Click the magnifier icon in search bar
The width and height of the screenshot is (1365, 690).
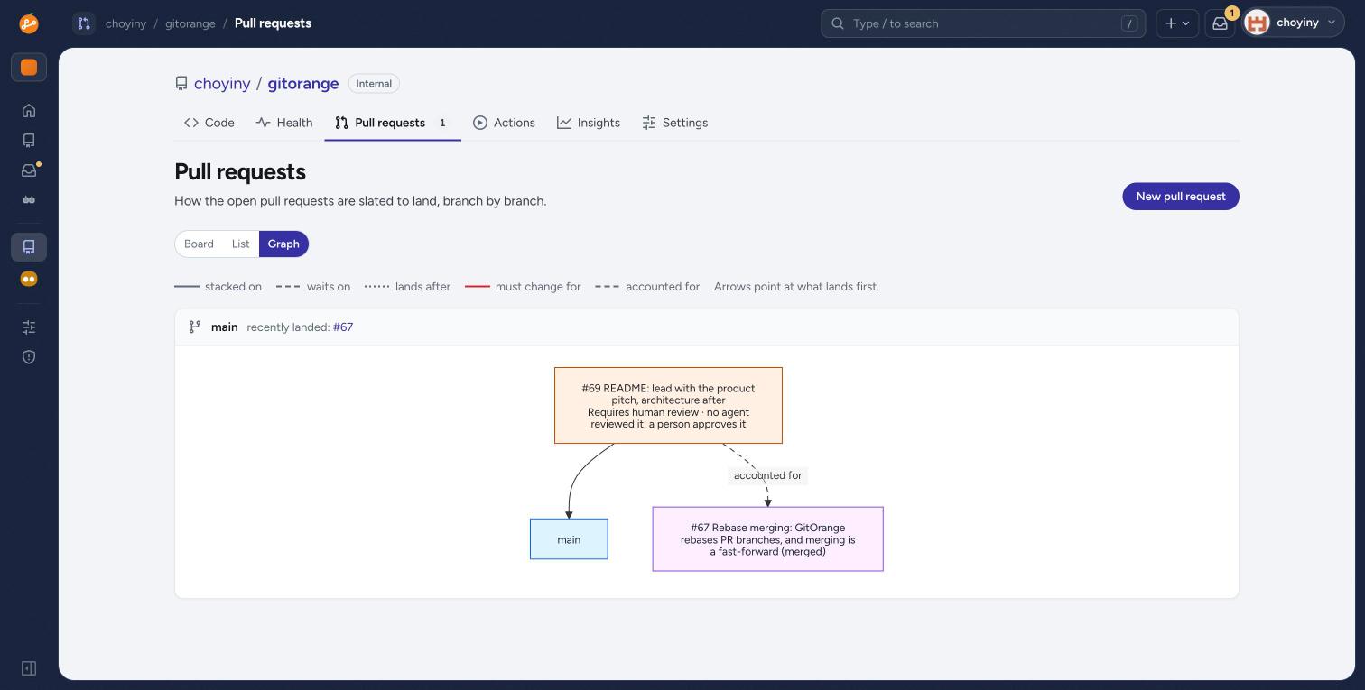(x=838, y=23)
